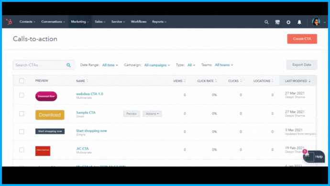Toggle Last Modified sort arrow
This screenshot has width=330, height=186.
[x=309, y=81]
